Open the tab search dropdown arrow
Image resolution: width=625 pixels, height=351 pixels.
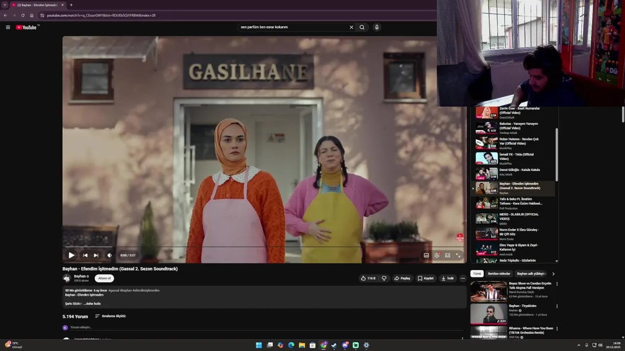pos(5,5)
